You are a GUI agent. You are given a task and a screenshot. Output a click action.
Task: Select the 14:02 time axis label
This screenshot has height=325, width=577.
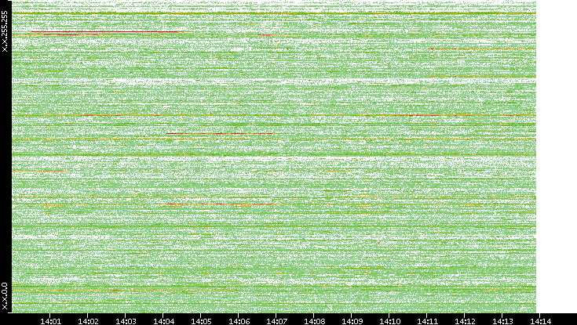(x=88, y=321)
